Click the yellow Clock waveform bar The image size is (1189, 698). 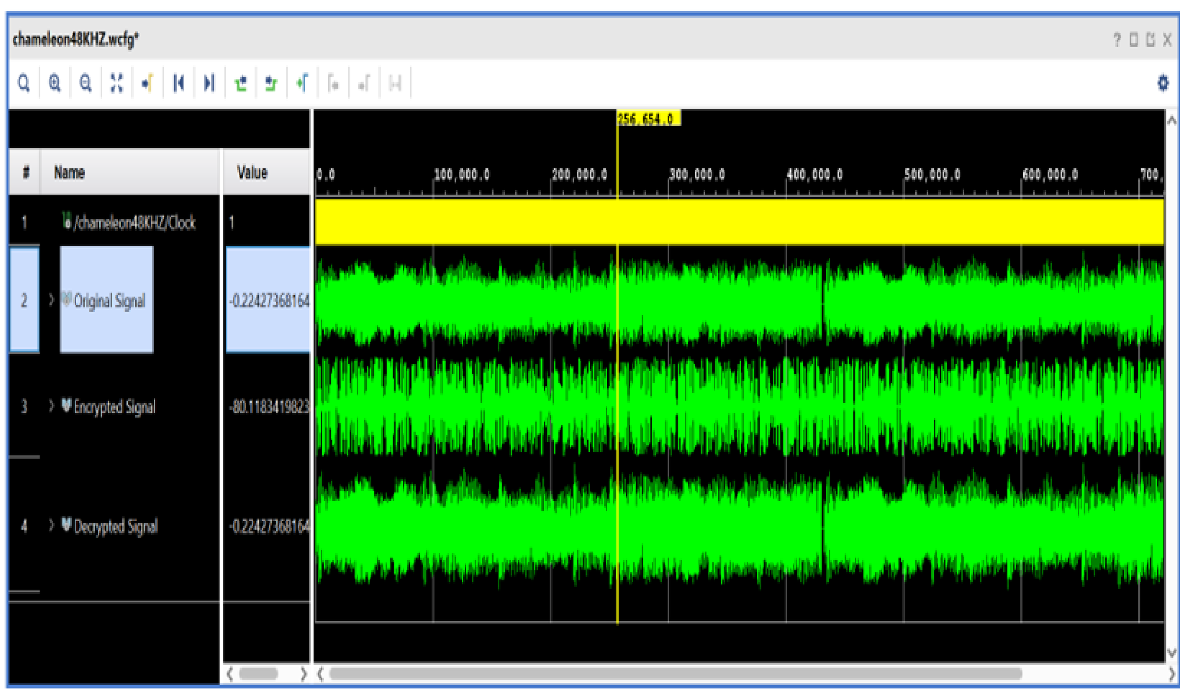tap(739, 222)
